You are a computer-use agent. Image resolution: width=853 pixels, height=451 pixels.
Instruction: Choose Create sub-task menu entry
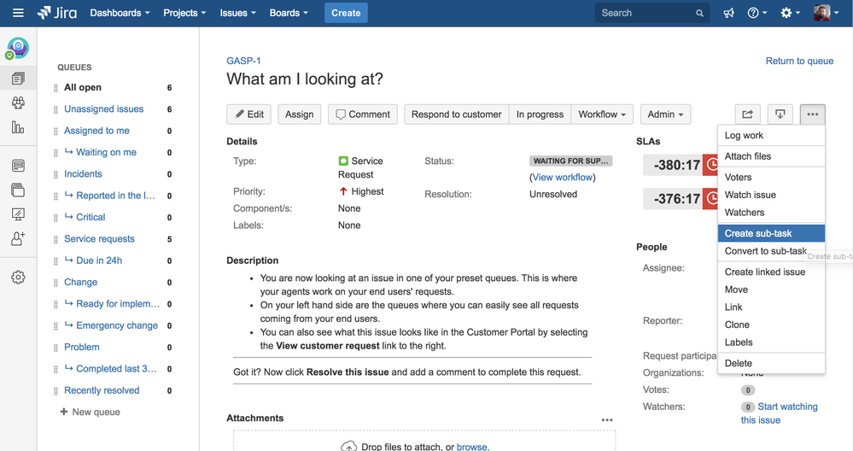click(771, 233)
